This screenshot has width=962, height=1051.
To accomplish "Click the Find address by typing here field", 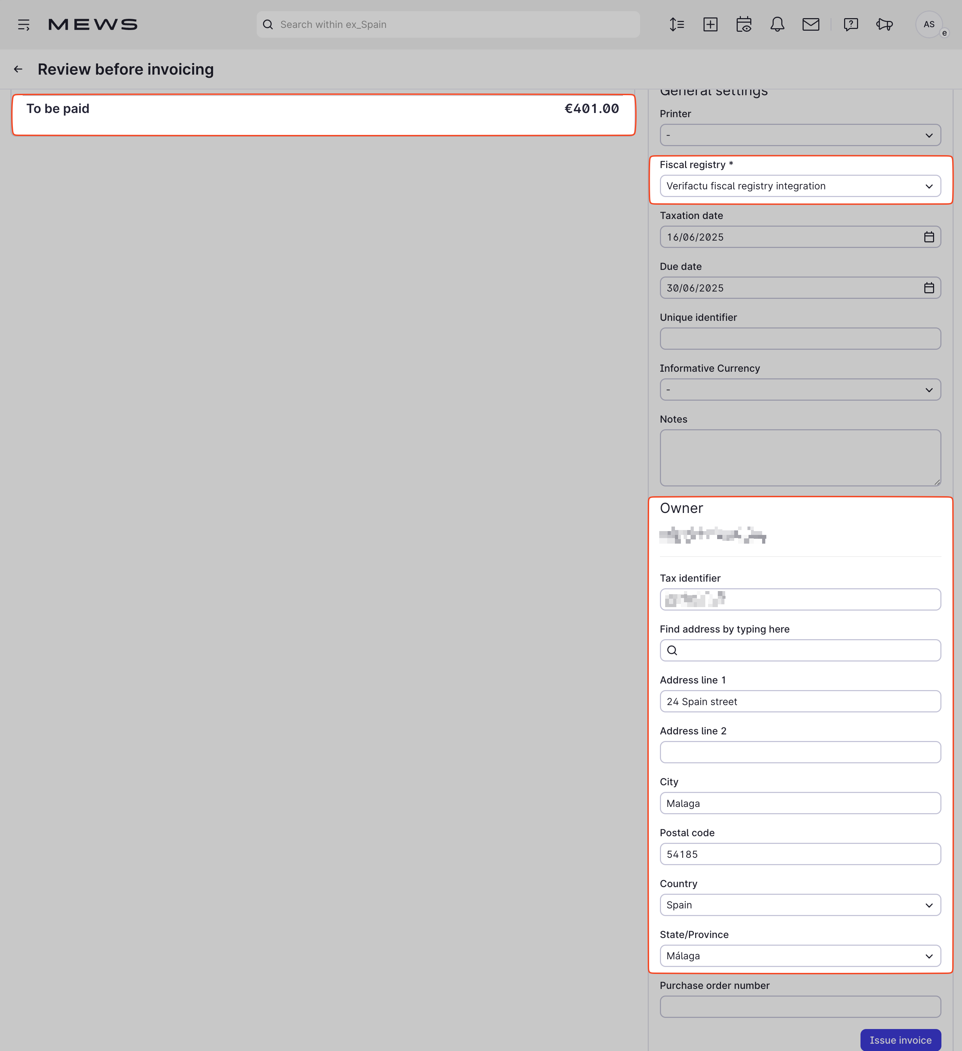I will 801,651.
